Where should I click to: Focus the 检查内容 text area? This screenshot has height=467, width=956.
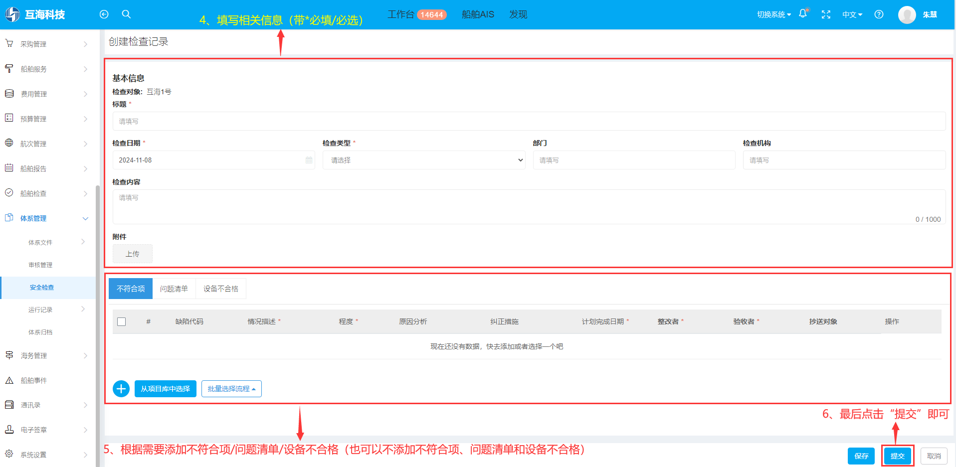pyautogui.click(x=529, y=207)
